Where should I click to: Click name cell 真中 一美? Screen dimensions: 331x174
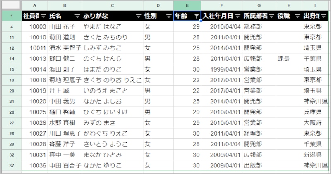point(65,155)
